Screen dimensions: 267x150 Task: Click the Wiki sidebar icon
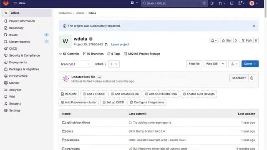coord(6,97)
